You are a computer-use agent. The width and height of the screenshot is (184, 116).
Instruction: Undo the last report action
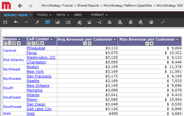point(16,22)
